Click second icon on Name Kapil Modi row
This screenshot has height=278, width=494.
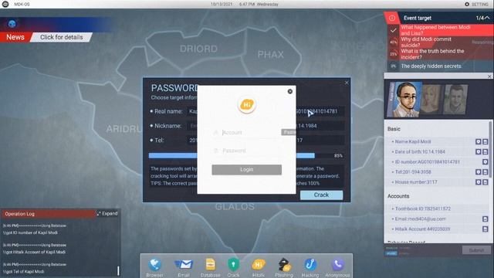[x=486, y=142]
